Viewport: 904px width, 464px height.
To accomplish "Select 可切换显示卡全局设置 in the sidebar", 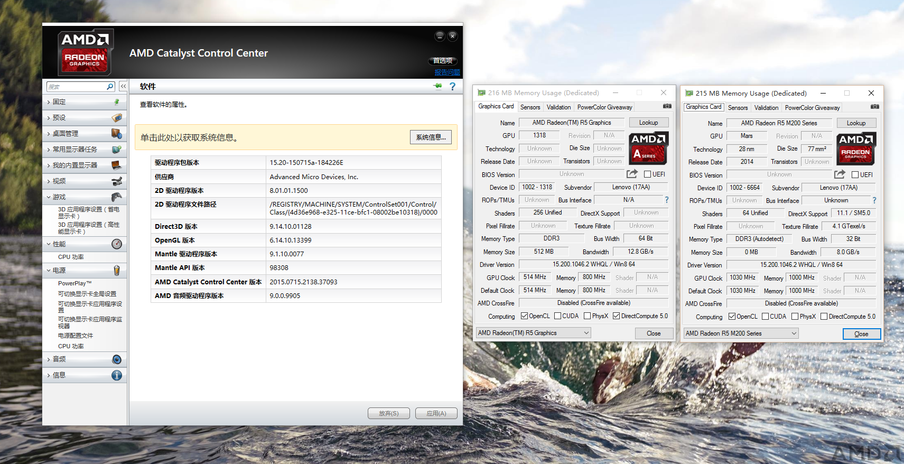I will click(87, 294).
